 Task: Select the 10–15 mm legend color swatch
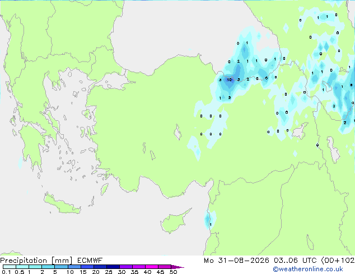[x=74, y=267]
